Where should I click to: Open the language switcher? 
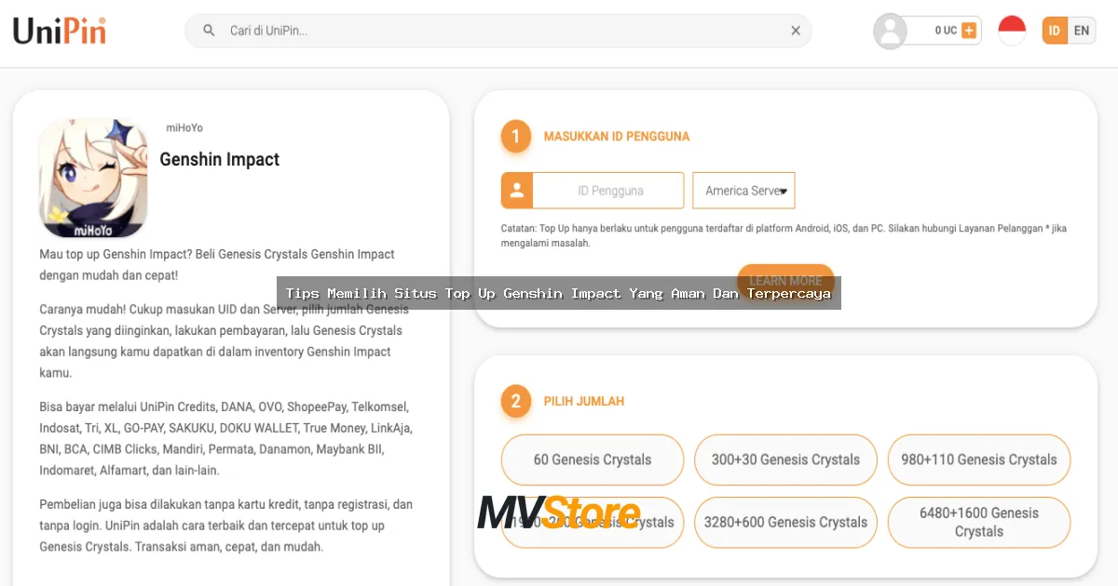(x=1068, y=30)
